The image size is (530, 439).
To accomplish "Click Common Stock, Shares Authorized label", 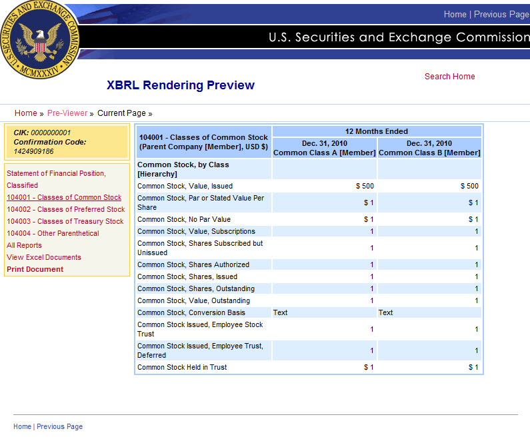I will tap(193, 264).
